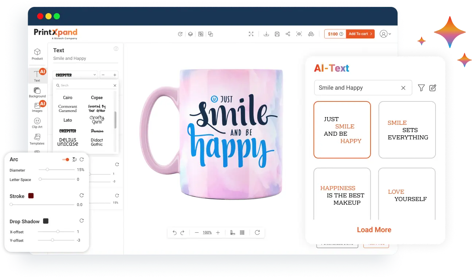Toggle the grid icon in bottom toolbar
This screenshot has height=278, width=472.
pyautogui.click(x=242, y=232)
